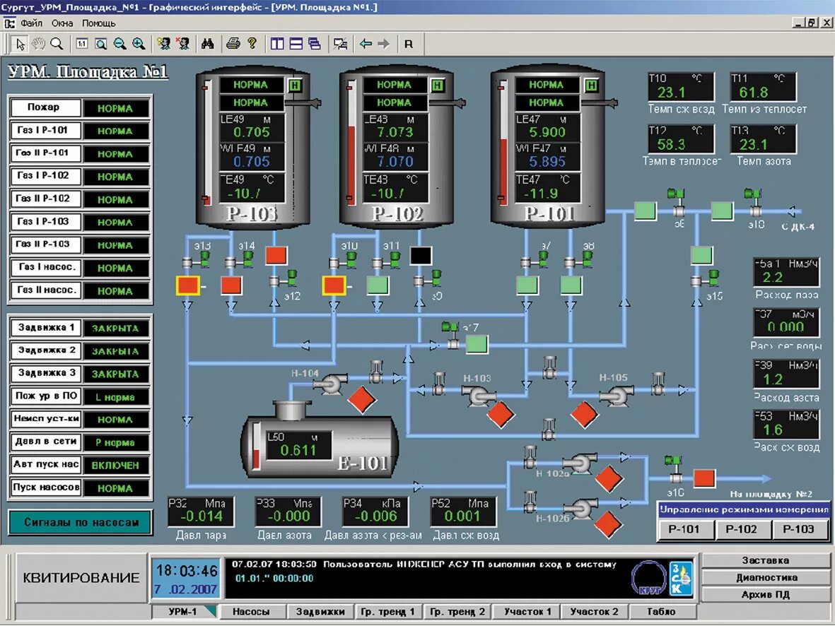Switch to the Насосы tab
The width and height of the screenshot is (835, 626).
coord(252,612)
